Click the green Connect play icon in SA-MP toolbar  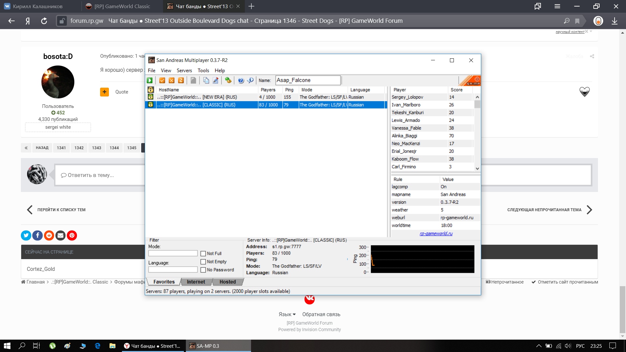[150, 80]
